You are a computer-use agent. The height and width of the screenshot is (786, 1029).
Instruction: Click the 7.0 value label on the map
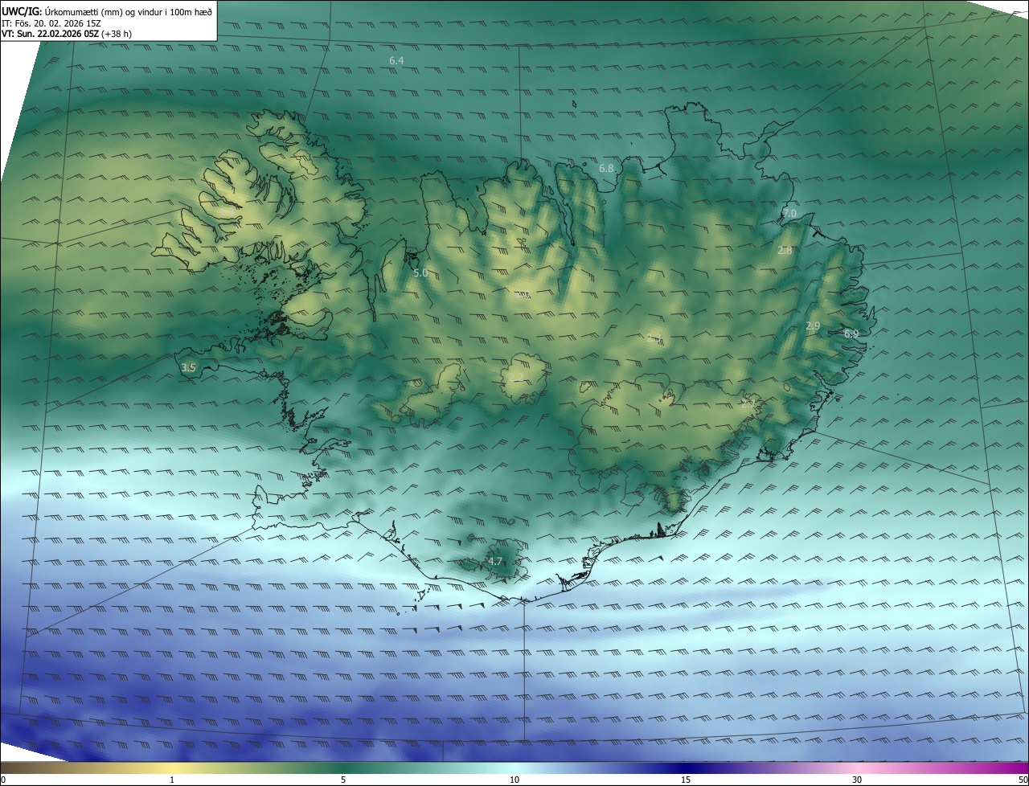click(789, 214)
